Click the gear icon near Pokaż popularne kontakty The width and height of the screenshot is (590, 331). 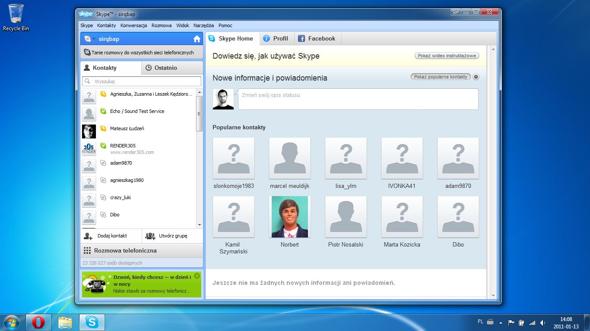[476, 77]
